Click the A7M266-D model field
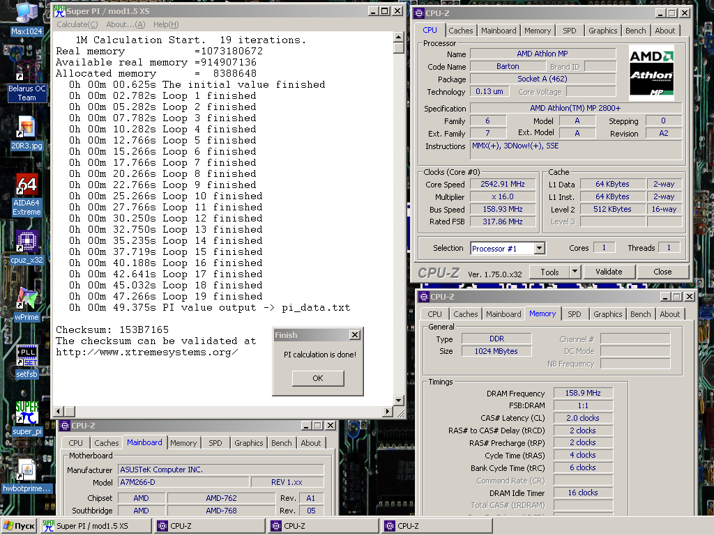714x535 pixels. [184, 482]
